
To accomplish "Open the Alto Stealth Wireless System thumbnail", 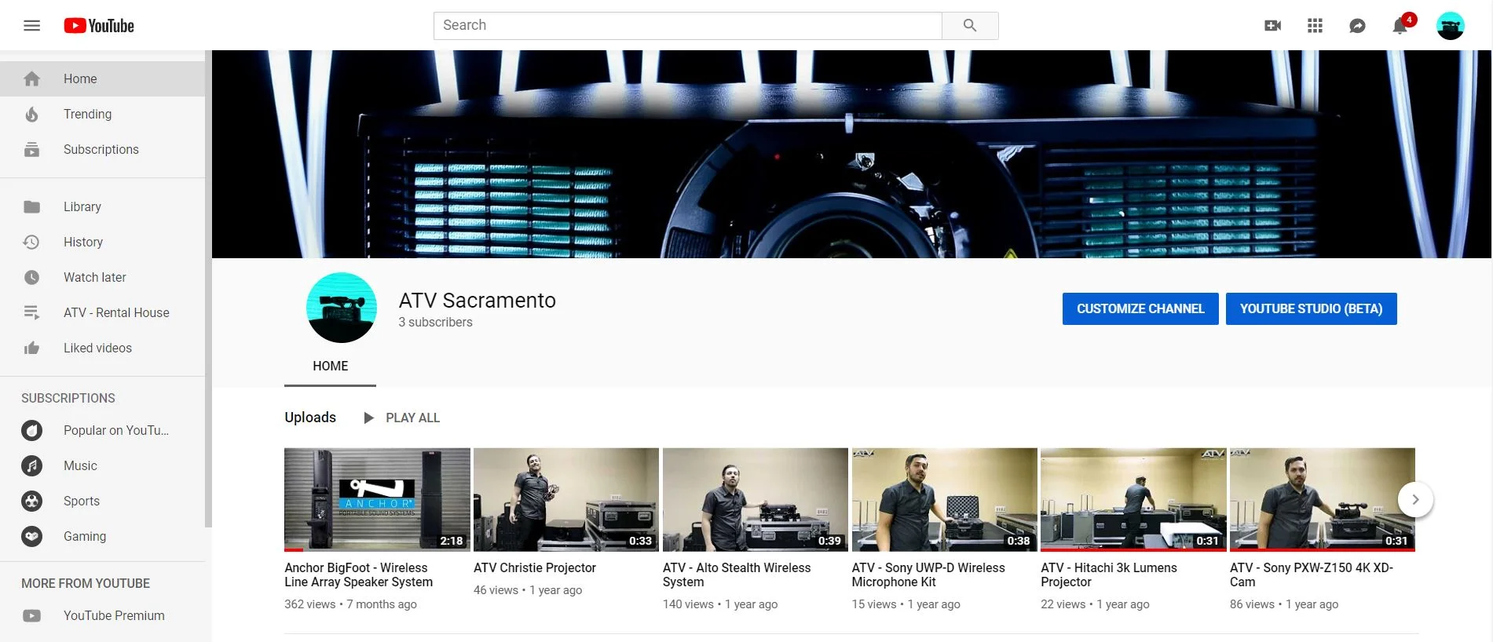I will [x=756, y=500].
